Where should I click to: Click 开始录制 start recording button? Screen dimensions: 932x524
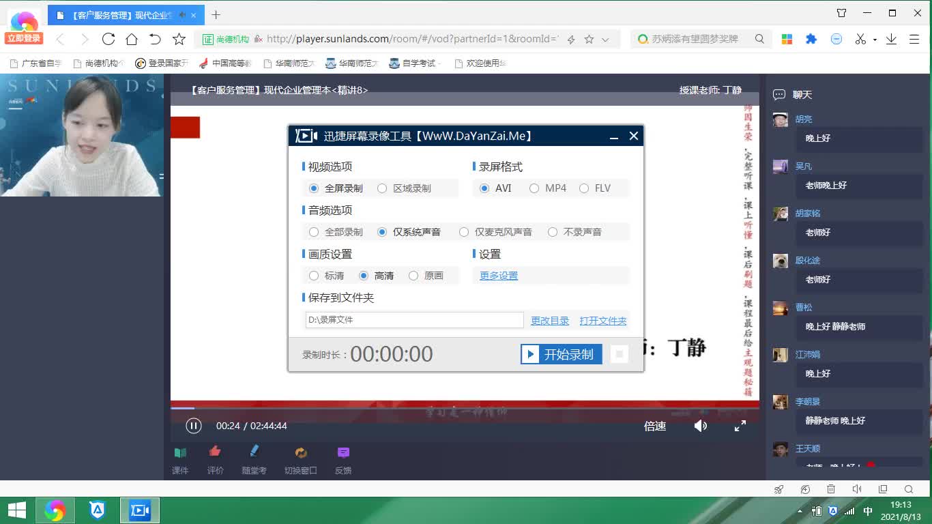click(561, 354)
